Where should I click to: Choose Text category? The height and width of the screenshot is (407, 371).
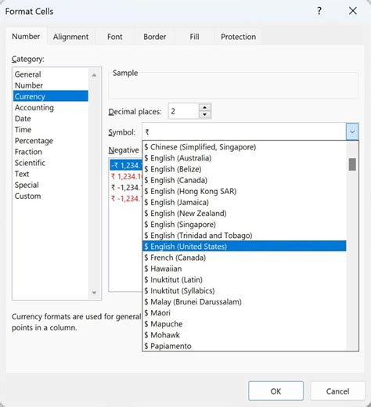coord(51,174)
